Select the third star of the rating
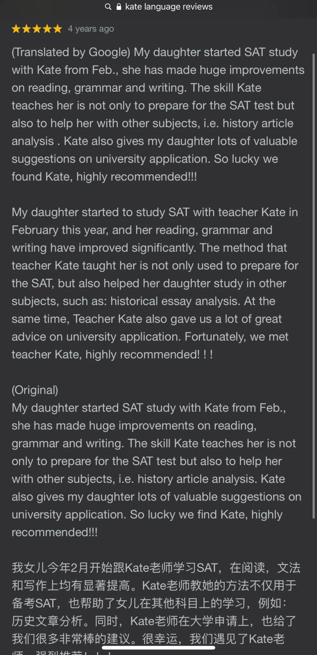Viewport: 317px width, 655px height. (37, 29)
